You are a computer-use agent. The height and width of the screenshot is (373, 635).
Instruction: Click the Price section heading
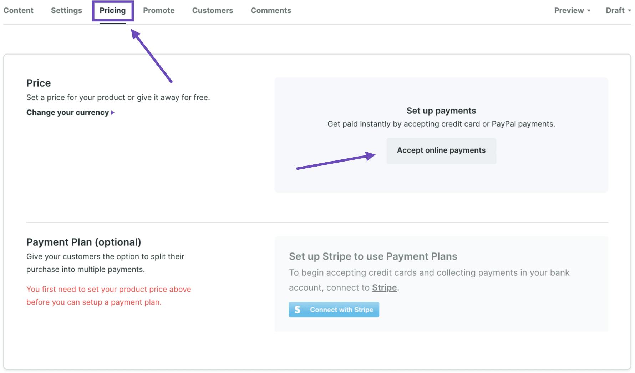[39, 83]
